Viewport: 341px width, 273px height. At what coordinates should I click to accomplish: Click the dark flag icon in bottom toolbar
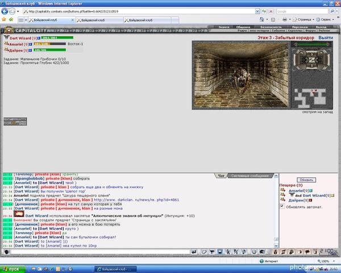coord(307,252)
